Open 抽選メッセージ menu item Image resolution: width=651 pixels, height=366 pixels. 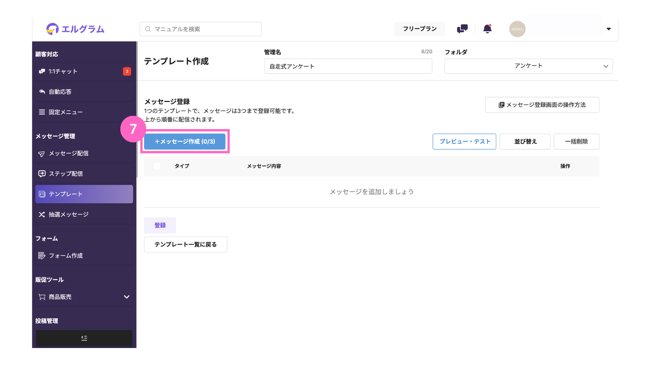click(x=84, y=214)
